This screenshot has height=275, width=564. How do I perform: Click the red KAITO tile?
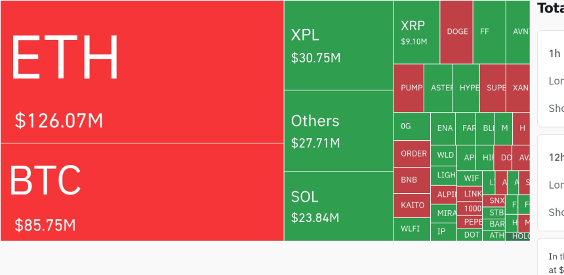coord(411,206)
